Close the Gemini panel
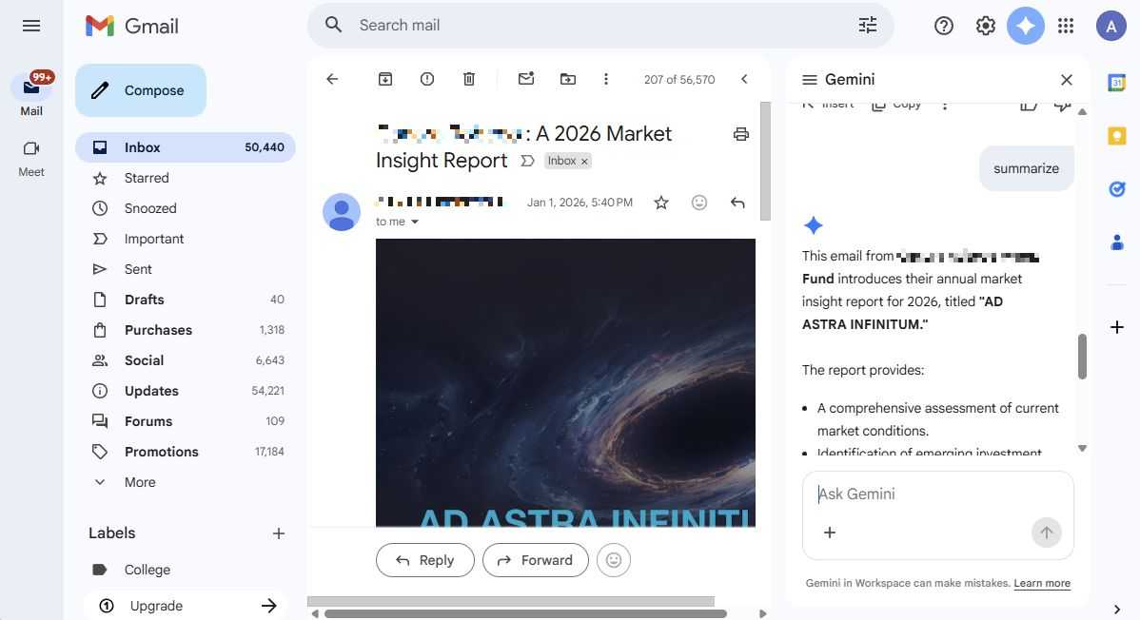This screenshot has height=620, width=1140. [1067, 80]
